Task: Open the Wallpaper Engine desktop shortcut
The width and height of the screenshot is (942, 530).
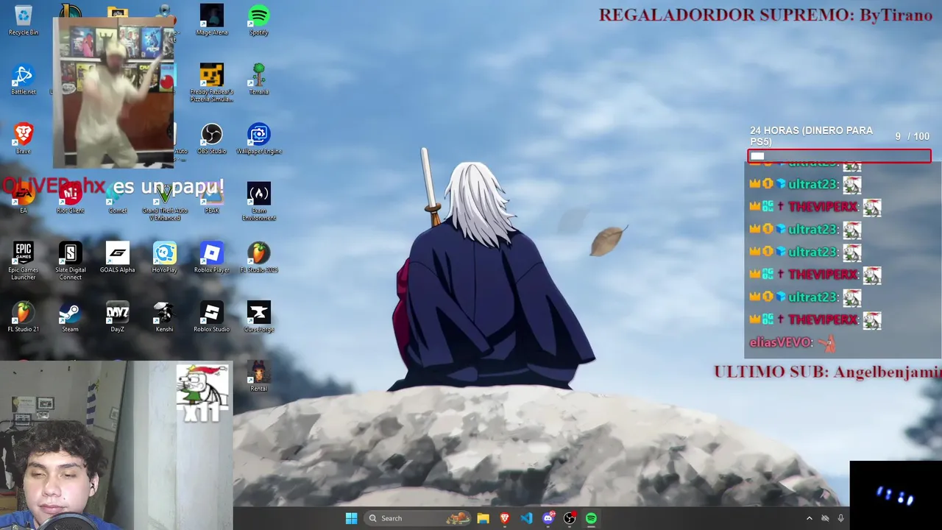Action: [259, 139]
